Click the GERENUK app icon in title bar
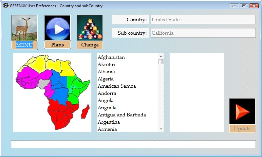The height and width of the screenshot is (157, 262). tap(6, 6)
